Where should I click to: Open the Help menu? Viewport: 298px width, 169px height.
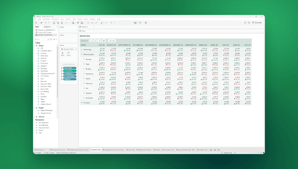[99, 19]
